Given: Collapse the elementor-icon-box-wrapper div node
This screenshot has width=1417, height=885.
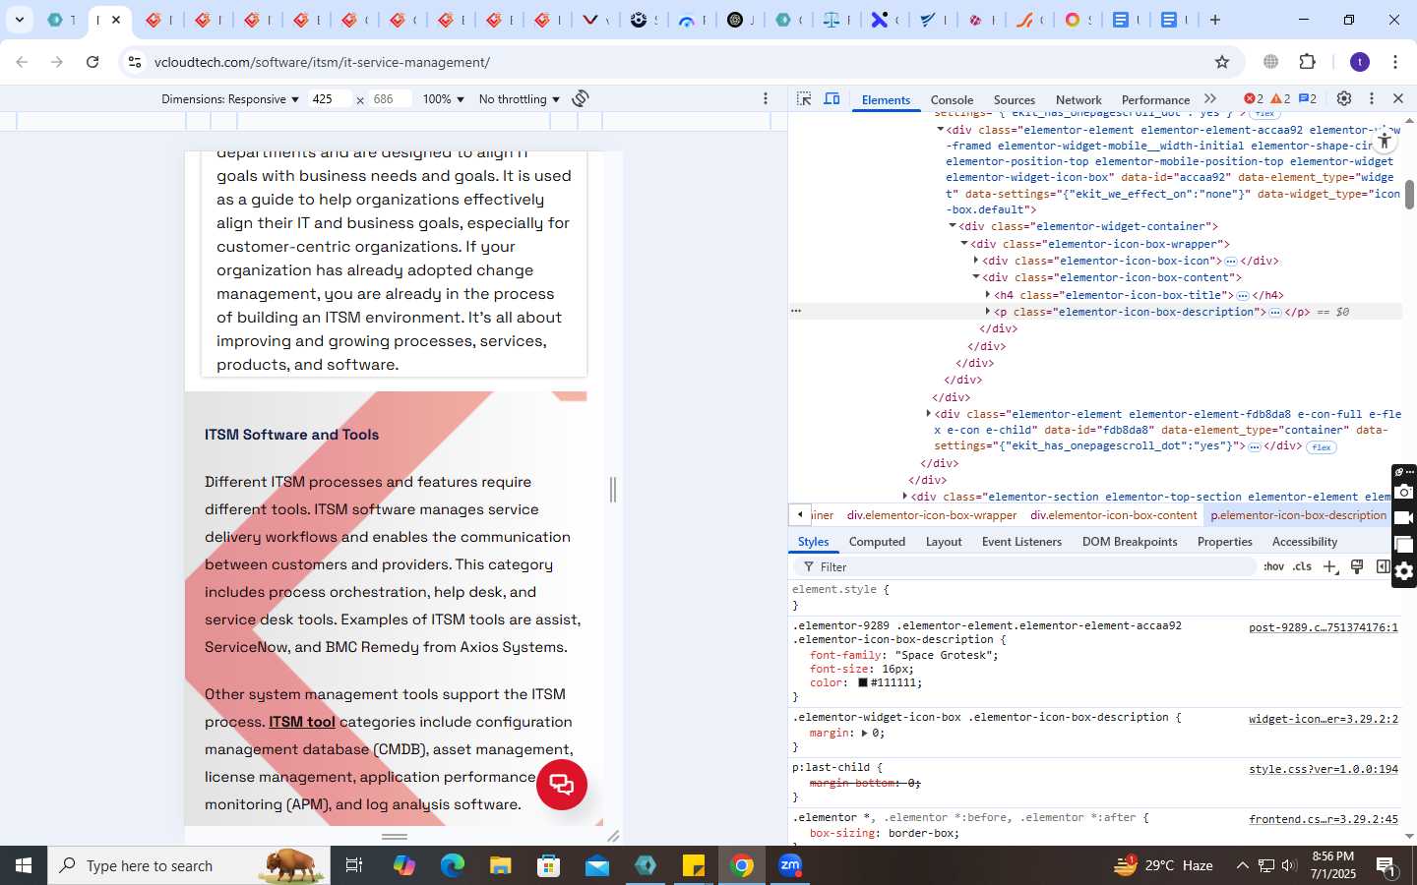Looking at the screenshot, I should [964, 243].
